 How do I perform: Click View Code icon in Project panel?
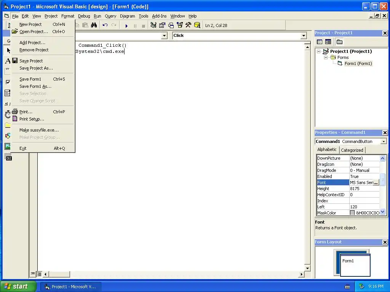click(320, 42)
